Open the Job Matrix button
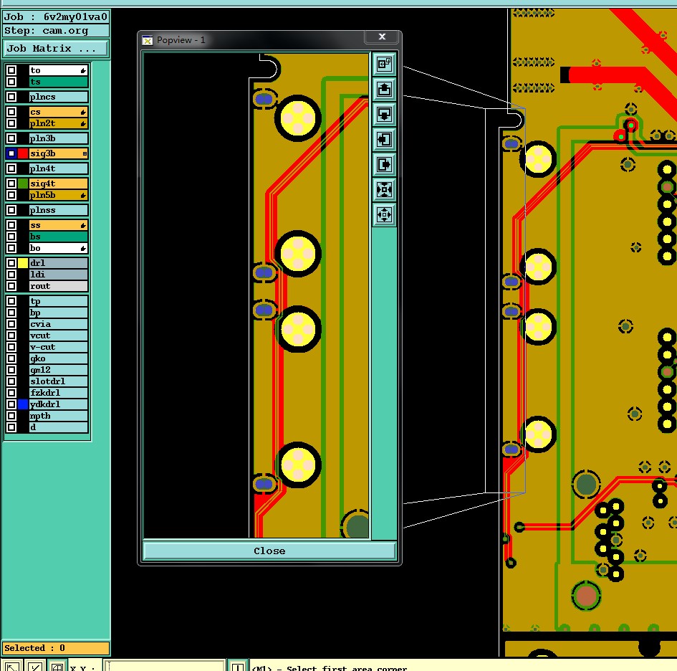 coord(55,49)
